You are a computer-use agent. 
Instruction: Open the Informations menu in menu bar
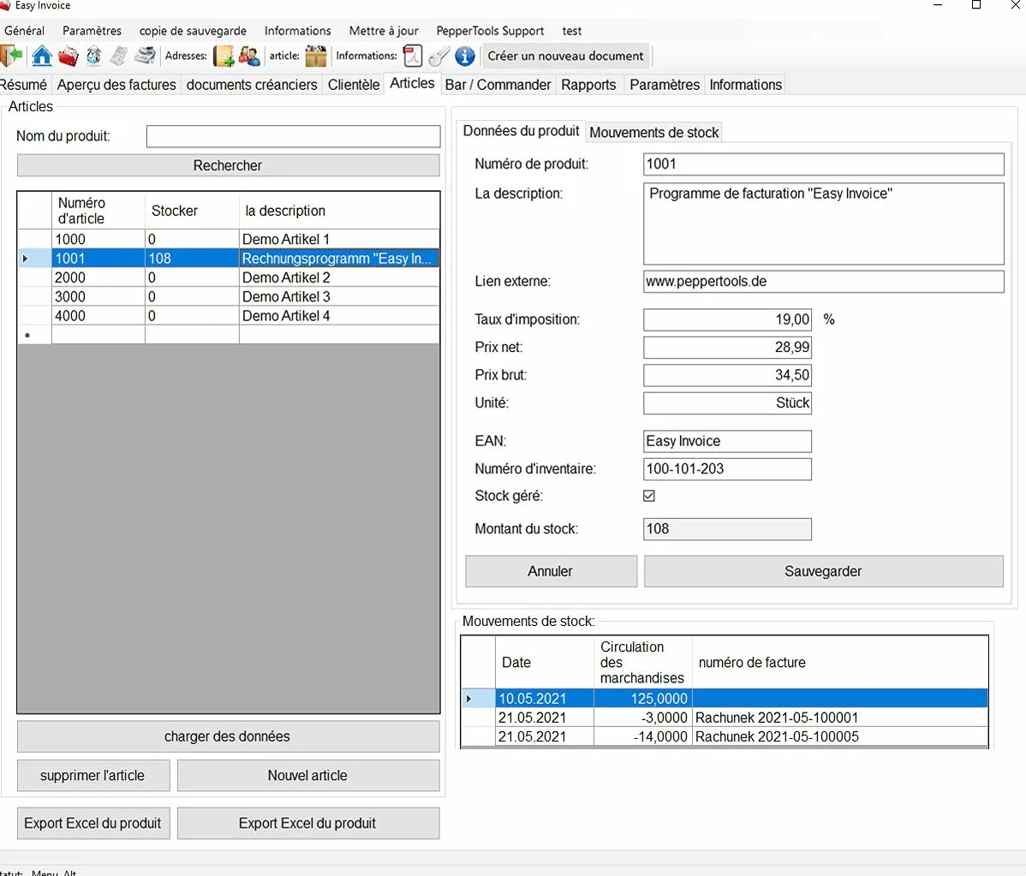pos(298,31)
